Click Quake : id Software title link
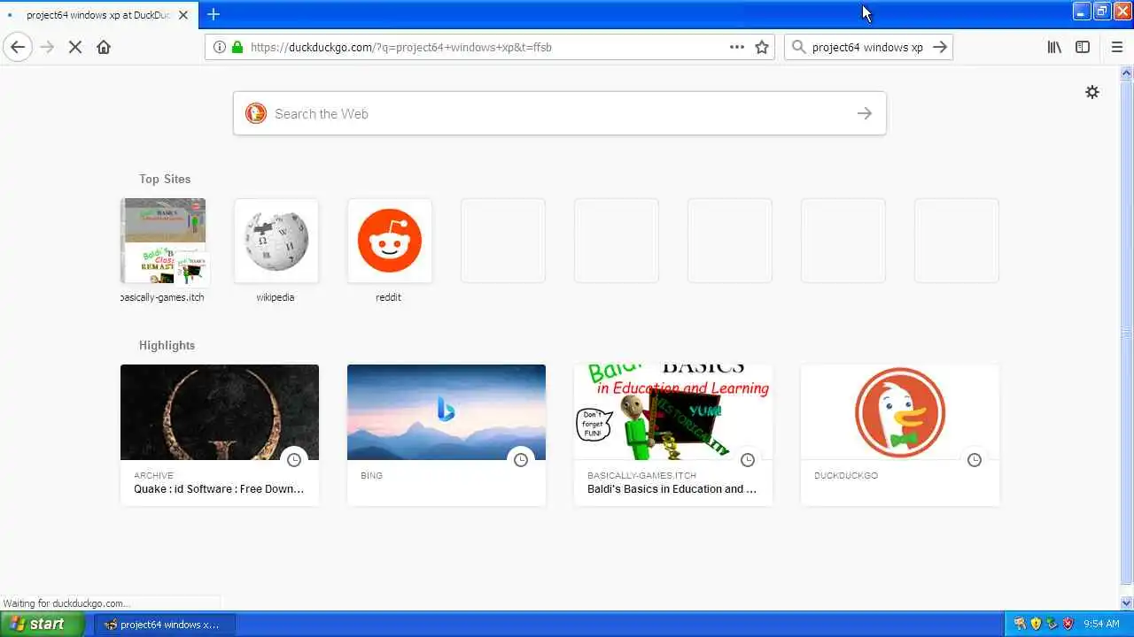 [219, 488]
